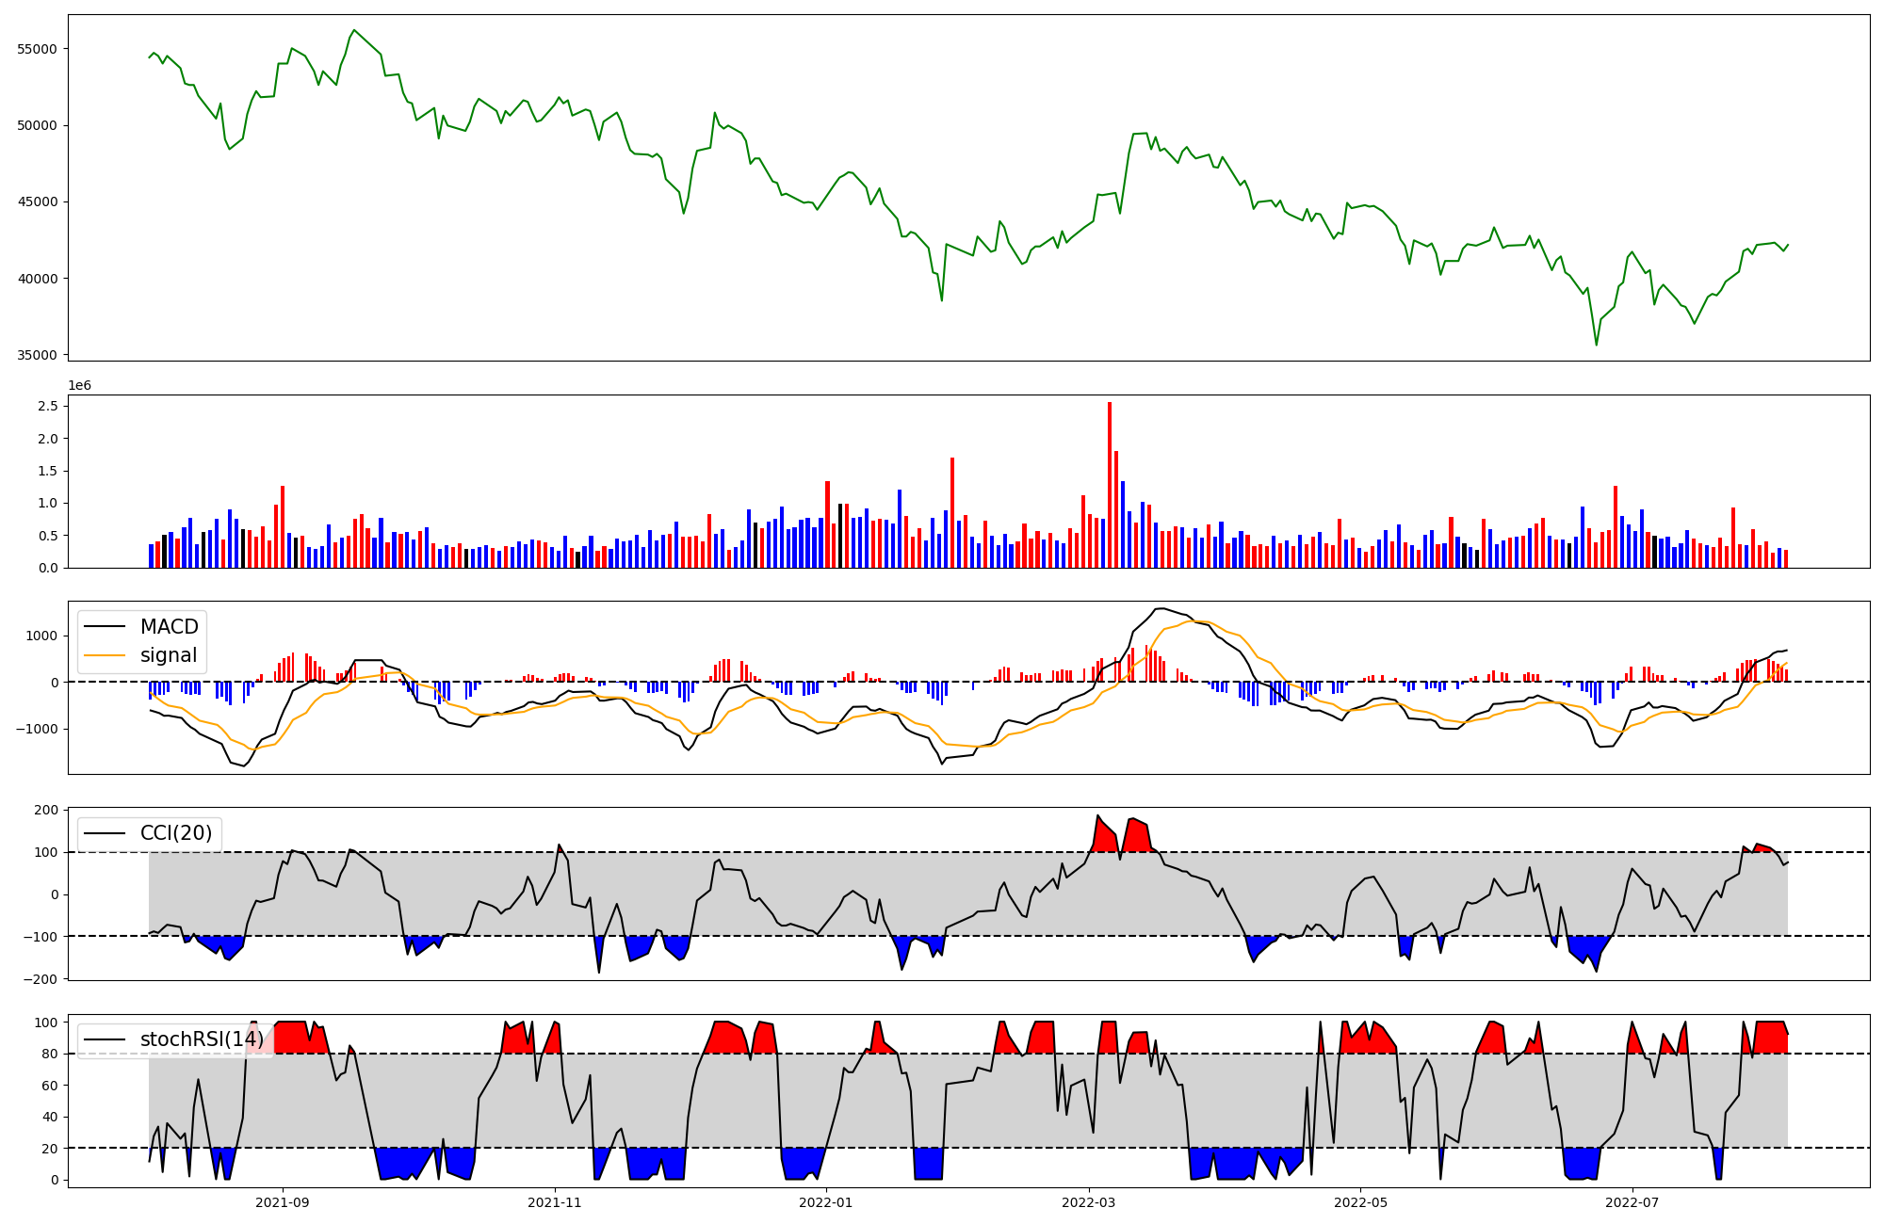The image size is (1884, 1224).
Task: Click the tallest red volume bar
Action: click(x=1110, y=485)
